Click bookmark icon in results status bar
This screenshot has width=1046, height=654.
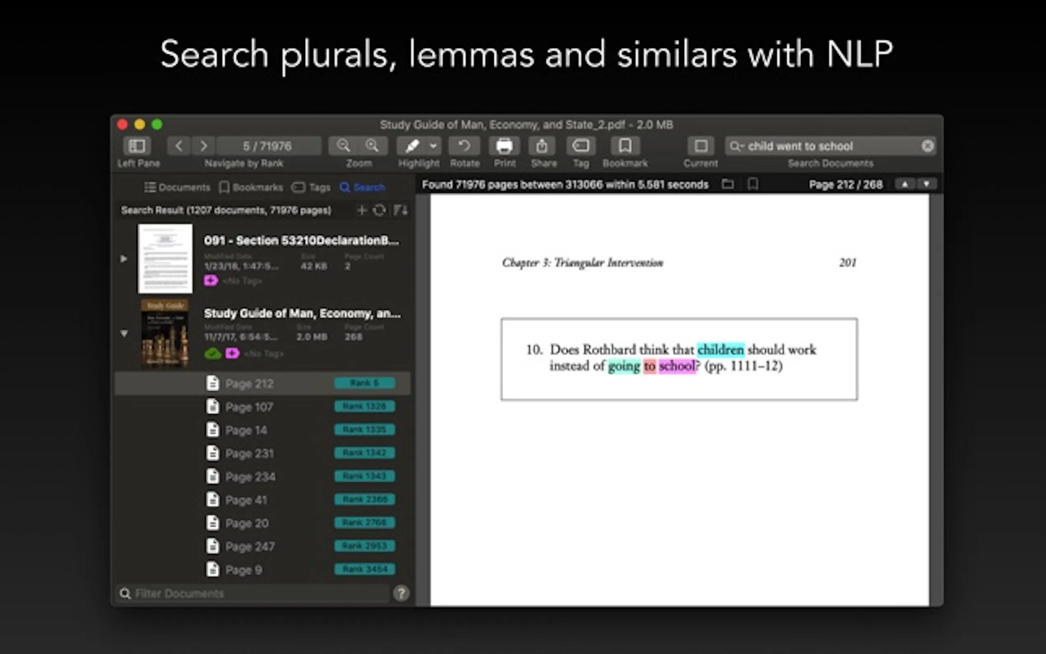(753, 185)
